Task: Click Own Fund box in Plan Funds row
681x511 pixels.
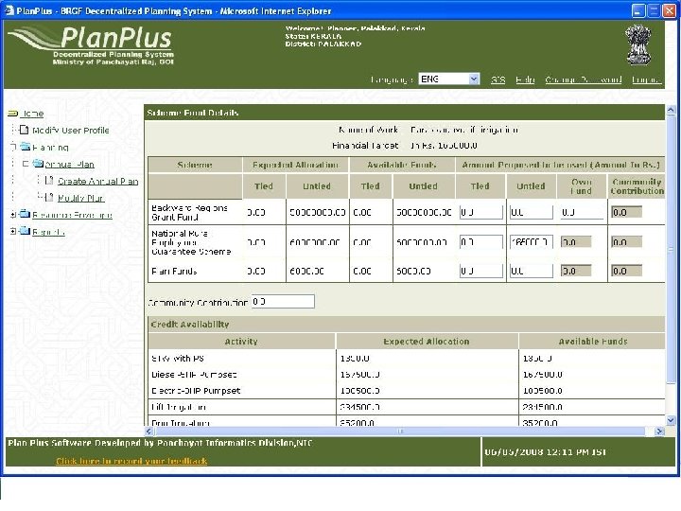Action: 576,271
